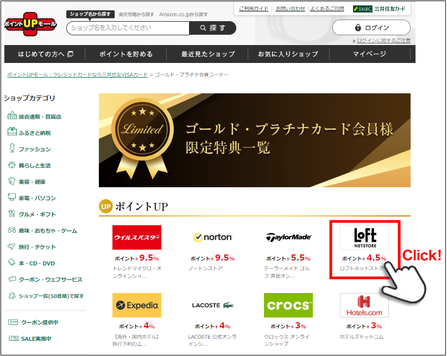Open ファッション category link
Screen dimensions: 447x356
(x=35, y=149)
